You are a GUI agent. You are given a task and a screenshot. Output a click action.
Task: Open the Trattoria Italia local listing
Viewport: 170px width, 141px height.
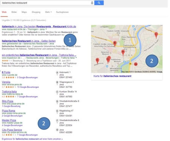click(9, 92)
